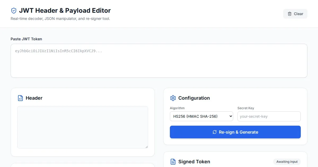Click the Algorithm field label

pyautogui.click(x=177, y=108)
